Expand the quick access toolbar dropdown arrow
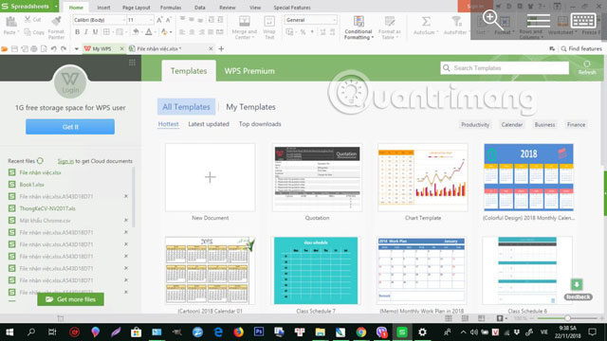This screenshot has height=341, width=607. pyautogui.click(x=76, y=49)
